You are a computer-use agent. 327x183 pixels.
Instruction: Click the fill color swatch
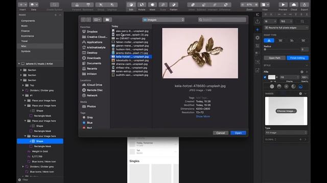(271, 77)
